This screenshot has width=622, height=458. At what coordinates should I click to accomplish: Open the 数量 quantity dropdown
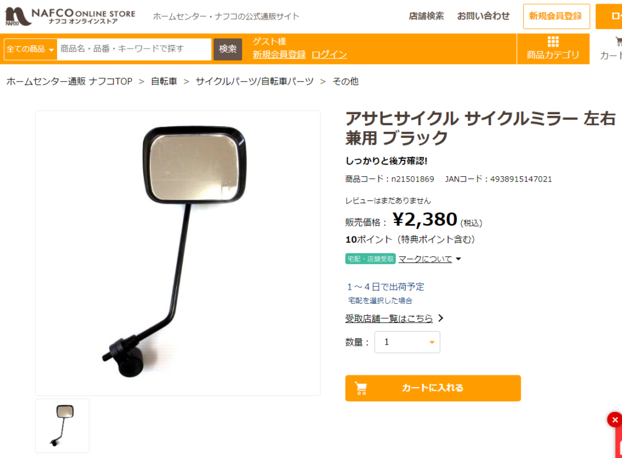point(407,342)
